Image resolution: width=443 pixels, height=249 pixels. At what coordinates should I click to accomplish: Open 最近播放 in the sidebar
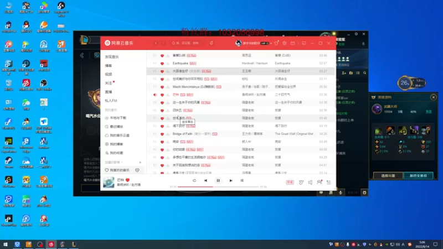pos(116,127)
